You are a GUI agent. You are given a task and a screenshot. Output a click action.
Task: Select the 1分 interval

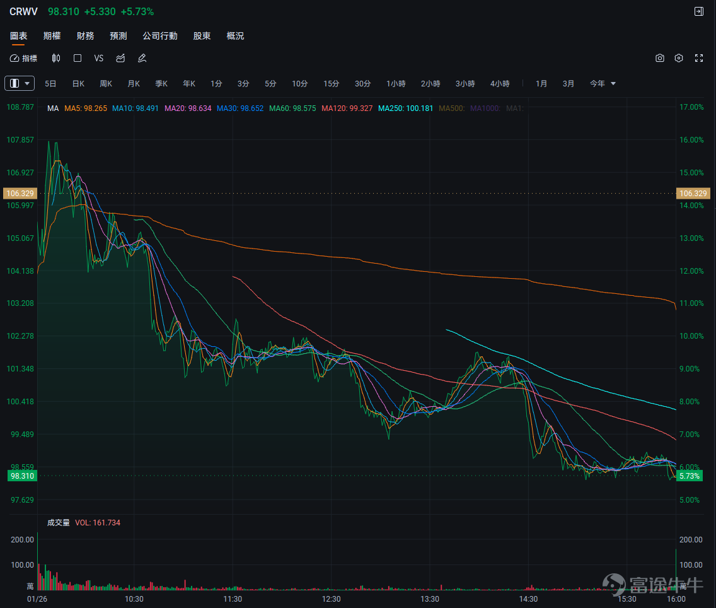click(x=216, y=84)
